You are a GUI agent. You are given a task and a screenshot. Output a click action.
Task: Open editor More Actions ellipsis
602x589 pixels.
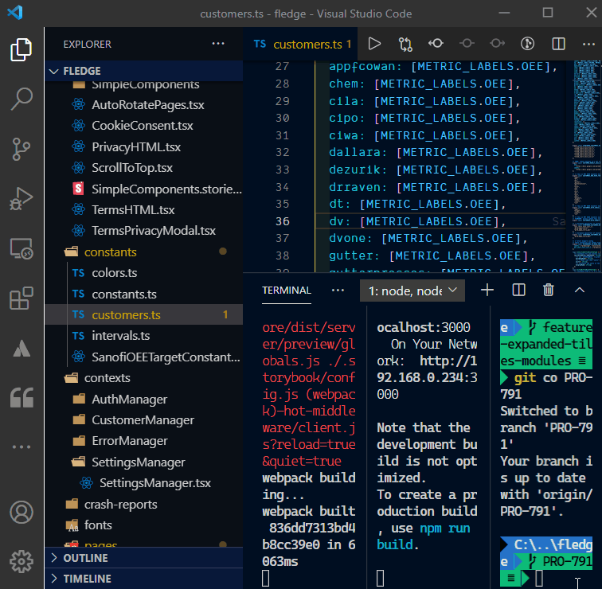pos(588,44)
